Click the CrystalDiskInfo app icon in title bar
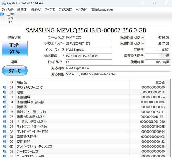The image size is (172, 159). [4, 3]
